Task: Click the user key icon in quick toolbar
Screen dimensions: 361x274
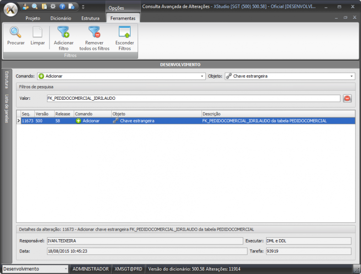Action: [26, 6]
